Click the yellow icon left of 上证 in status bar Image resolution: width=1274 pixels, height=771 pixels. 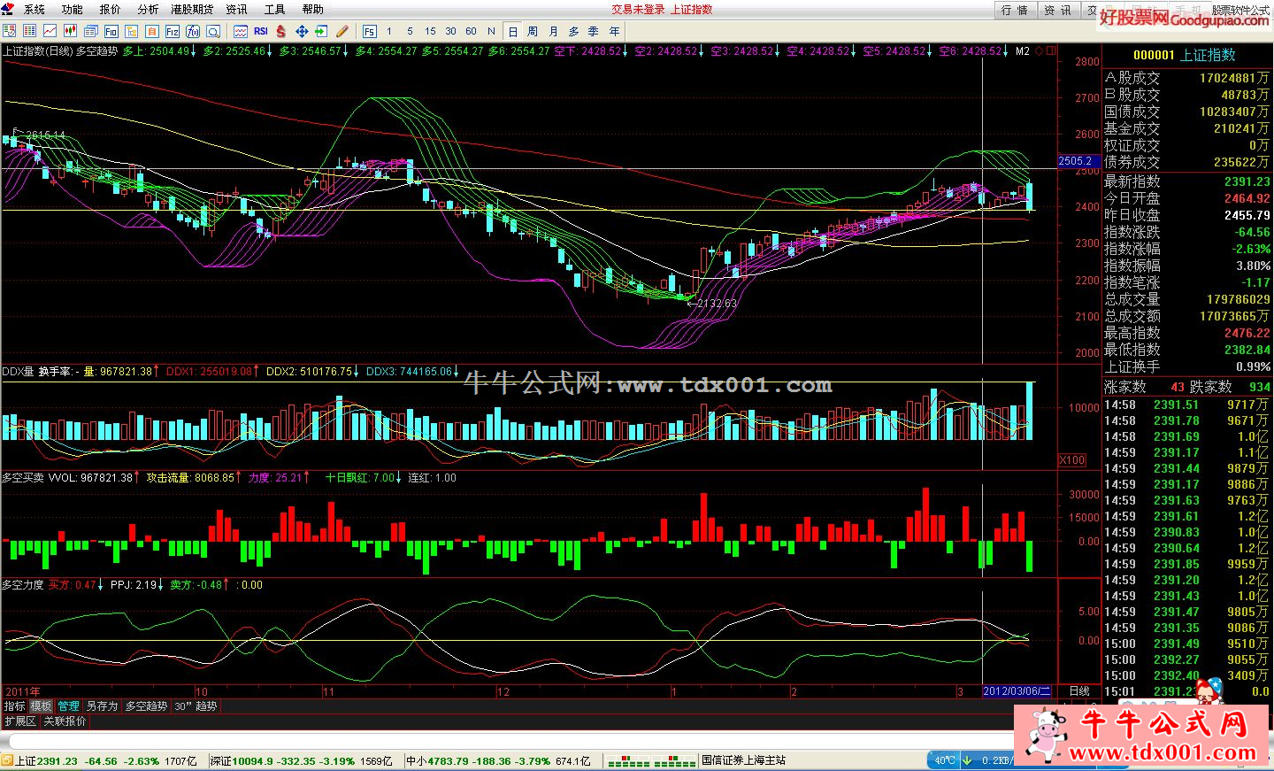point(7,760)
